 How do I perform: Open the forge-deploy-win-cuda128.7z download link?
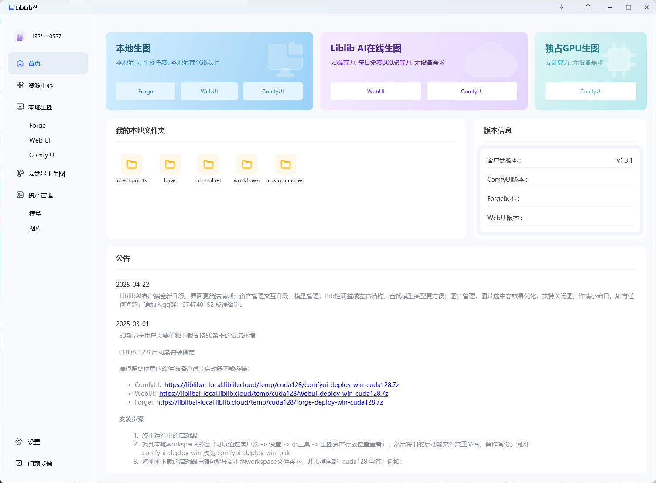270,402
